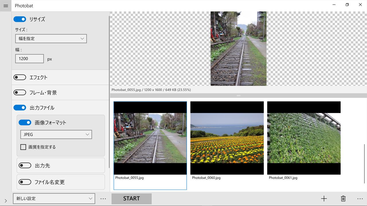Select the Photobat_0061.jpg green wall thumbnail
This screenshot has height=206, width=367.
304,138
